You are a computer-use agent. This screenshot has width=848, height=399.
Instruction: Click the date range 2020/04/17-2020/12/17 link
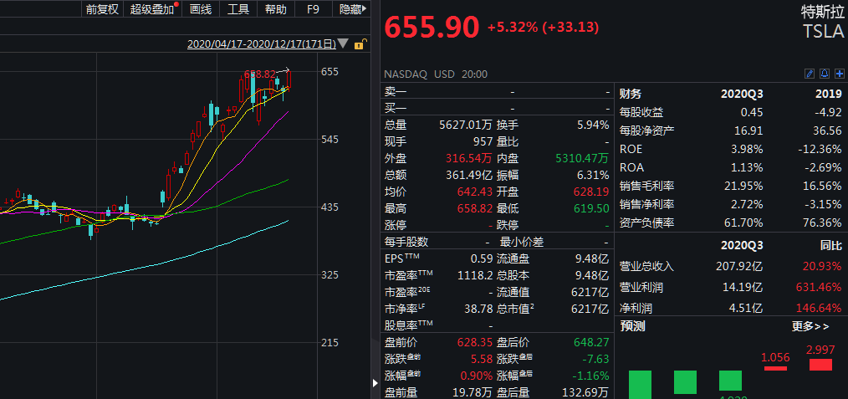(261, 43)
